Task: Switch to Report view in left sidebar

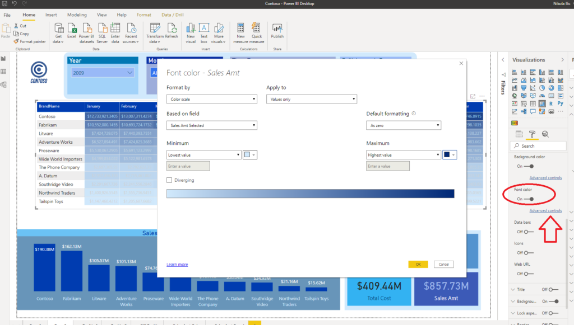Action: [4, 58]
